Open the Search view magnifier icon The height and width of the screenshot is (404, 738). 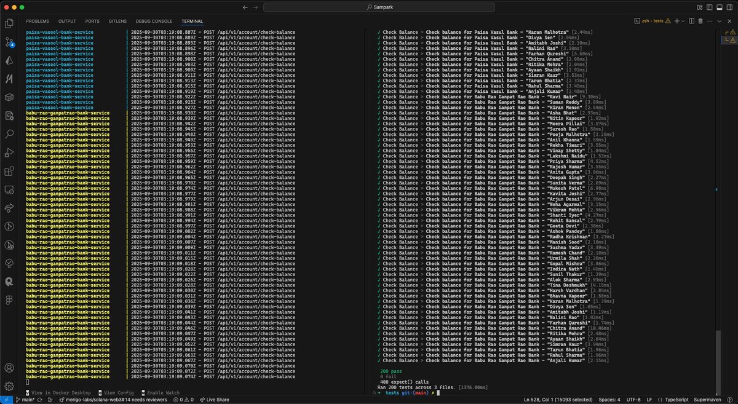pyautogui.click(x=9, y=133)
